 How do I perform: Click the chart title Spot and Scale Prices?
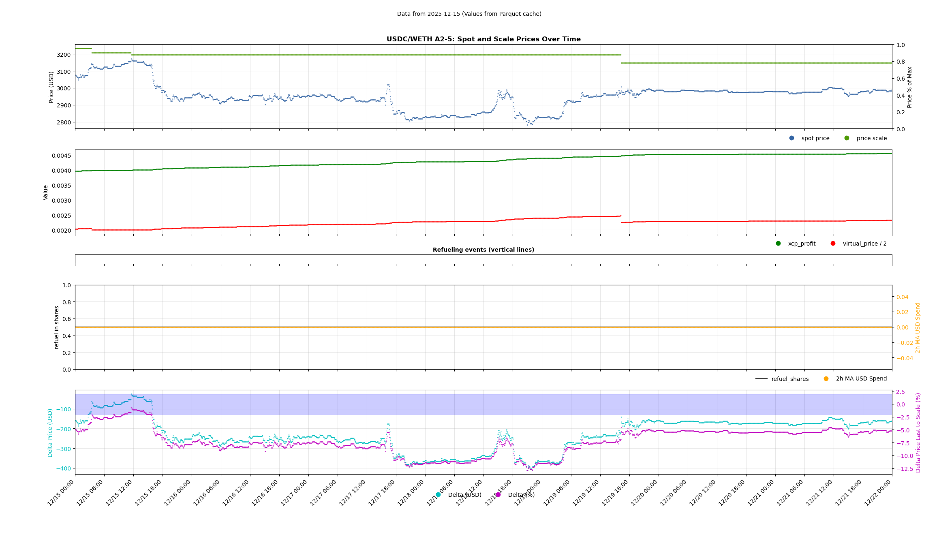[483, 39]
